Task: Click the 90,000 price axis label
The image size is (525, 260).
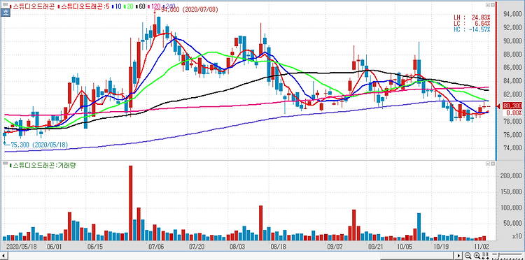Action: pos(512,41)
